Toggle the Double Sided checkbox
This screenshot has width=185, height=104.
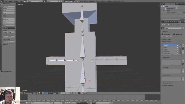click(174, 34)
